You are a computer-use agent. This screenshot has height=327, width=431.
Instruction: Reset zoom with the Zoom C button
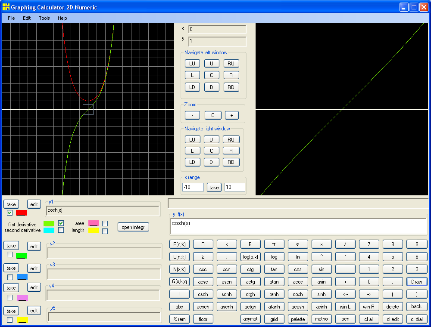tap(213, 115)
